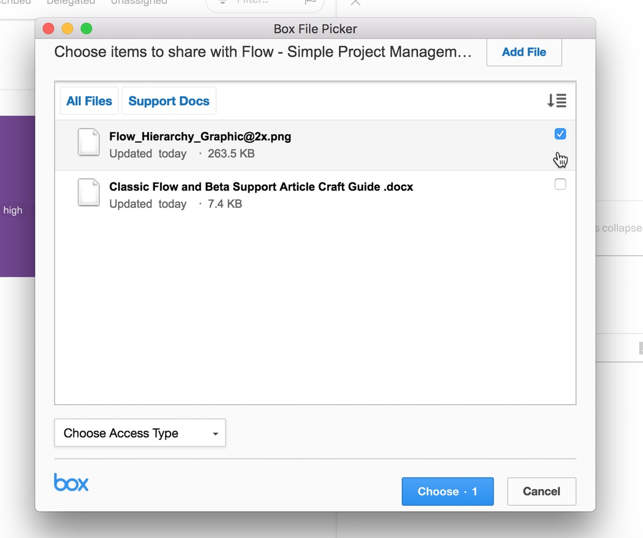Go to All Files breadcrumb
Viewport: 643px width, 538px height.
89,101
